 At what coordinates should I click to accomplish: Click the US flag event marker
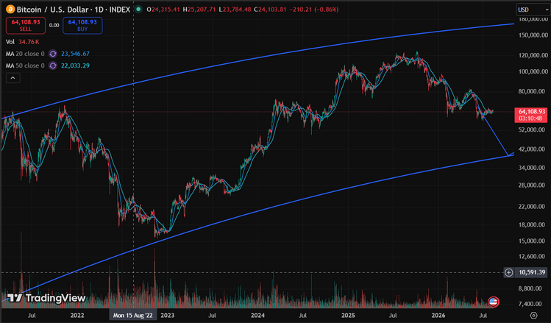[x=494, y=302]
